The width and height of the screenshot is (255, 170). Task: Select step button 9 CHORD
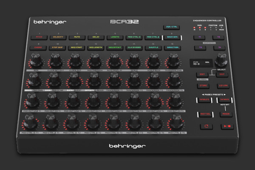pos(38,48)
